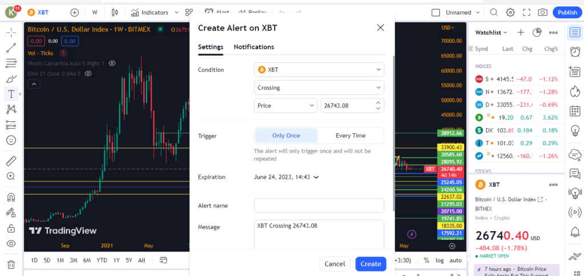Screen dimensions: 584x276
Task: Expand the Crossing condition dropdown
Action: [319, 88]
